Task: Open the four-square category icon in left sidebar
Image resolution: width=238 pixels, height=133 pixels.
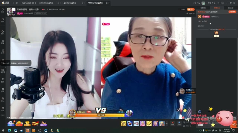Action: click(3, 51)
